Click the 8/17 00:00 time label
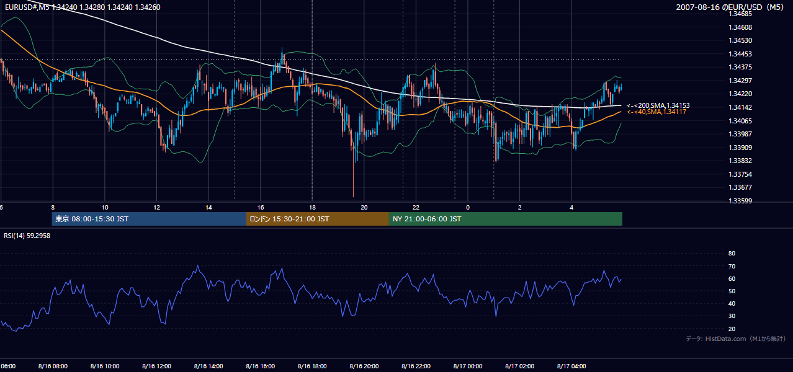 coord(468,366)
